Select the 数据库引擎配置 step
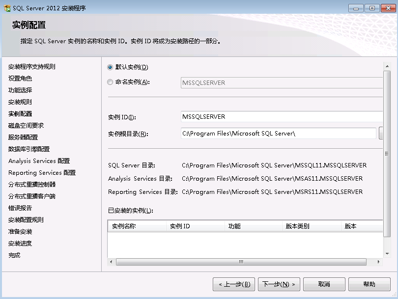Image resolution: width=398 pixels, height=299 pixels. coord(29,149)
